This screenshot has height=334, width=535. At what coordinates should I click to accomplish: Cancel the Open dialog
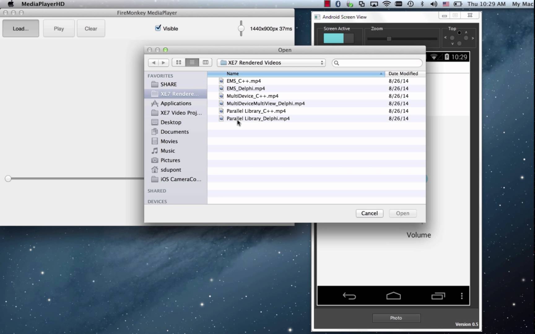tap(369, 213)
